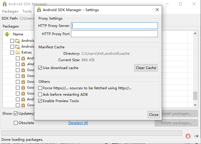Click the log window icon in status bar
Viewport: 201px width, 144px height.
(x=196, y=136)
